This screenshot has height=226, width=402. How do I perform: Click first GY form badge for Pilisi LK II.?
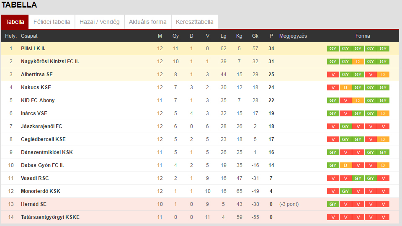(x=333, y=49)
